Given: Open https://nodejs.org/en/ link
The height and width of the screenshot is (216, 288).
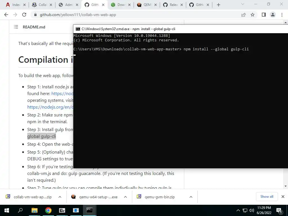Looking at the screenshot, I should pos(50,107).
